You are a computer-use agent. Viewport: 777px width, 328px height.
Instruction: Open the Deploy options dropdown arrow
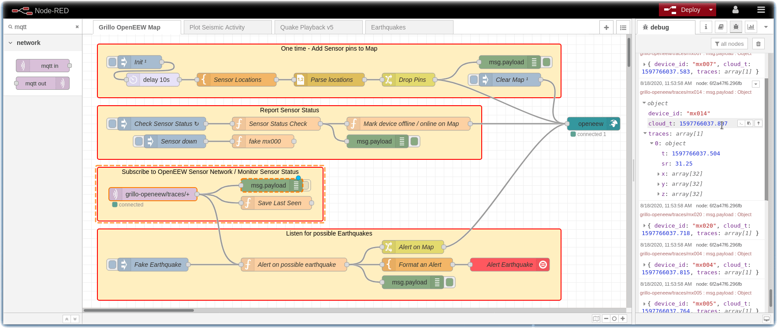click(711, 10)
